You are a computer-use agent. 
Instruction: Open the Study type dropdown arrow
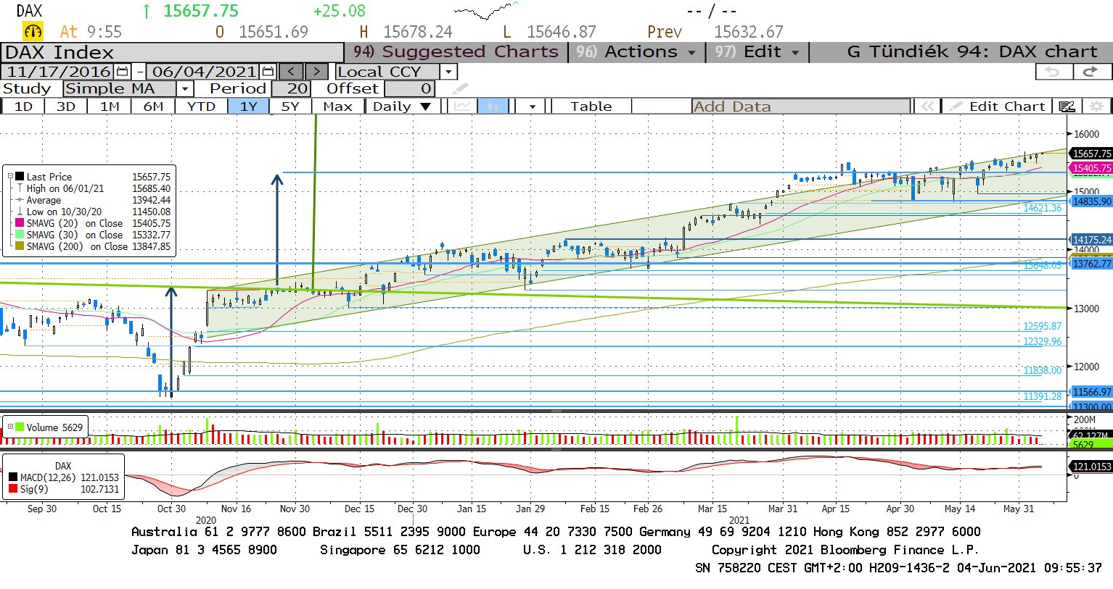pyautogui.click(x=185, y=89)
